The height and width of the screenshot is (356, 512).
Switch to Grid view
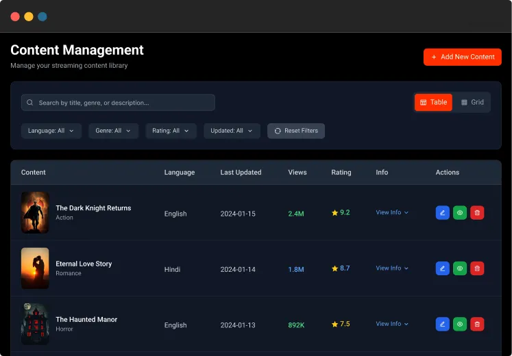coord(472,103)
